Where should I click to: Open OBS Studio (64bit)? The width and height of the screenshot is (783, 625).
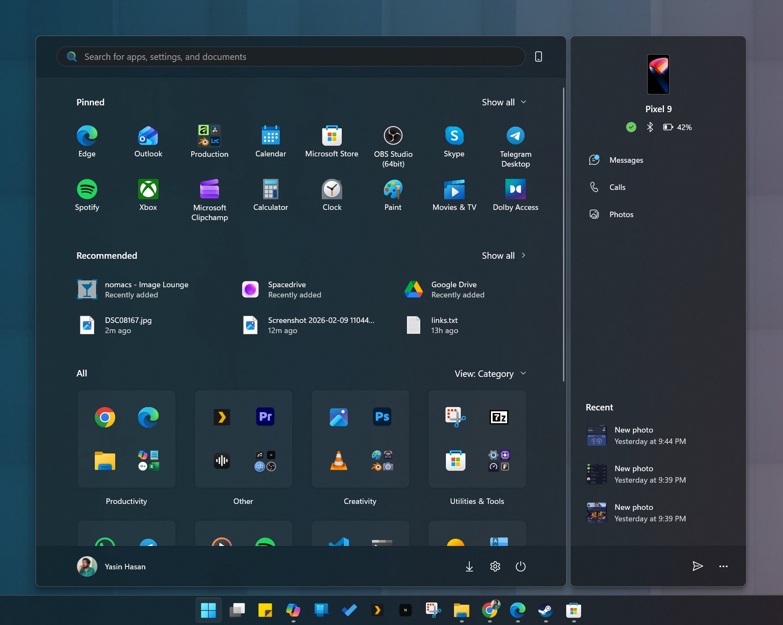(393, 147)
